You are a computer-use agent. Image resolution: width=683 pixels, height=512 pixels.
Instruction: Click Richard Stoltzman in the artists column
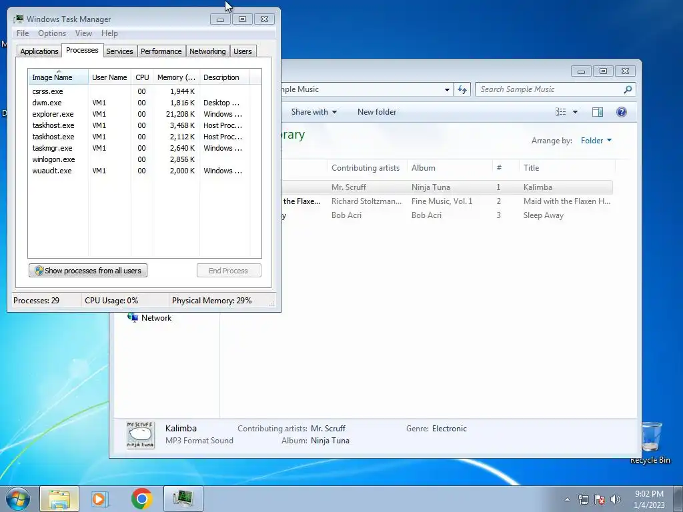click(366, 201)
